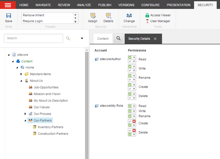This screenshot has height=159, width=220.
Task: Apply the Require Login preset
Action: (33, 21)
